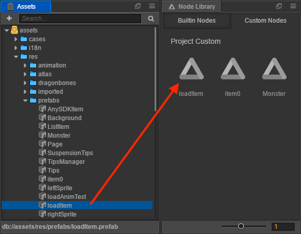301x234 pixels.
Task: Focus the Assets search field
Action: pyautogui.click(x=80, y=19)
